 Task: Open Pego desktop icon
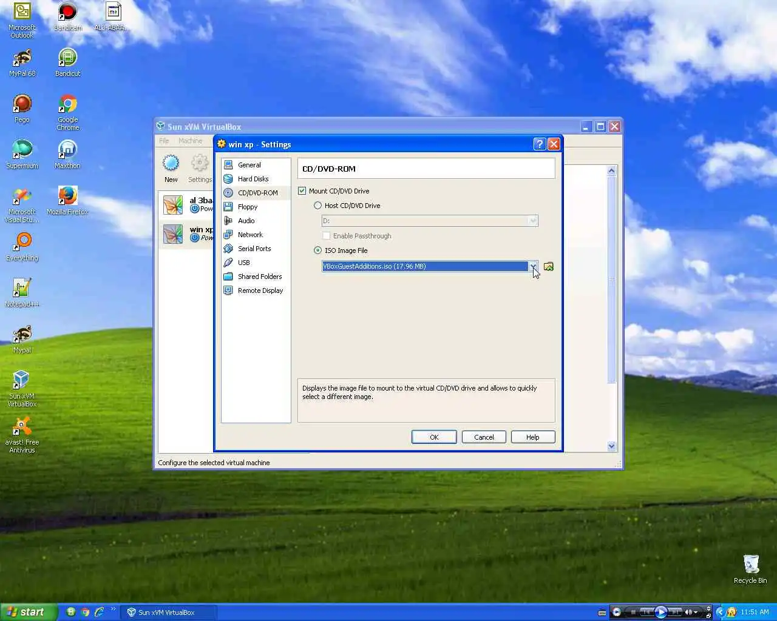[22, 109]
